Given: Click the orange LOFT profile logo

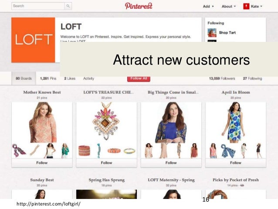Looking at the screenshot, I should pyautogui.click(x=33, y=40).
